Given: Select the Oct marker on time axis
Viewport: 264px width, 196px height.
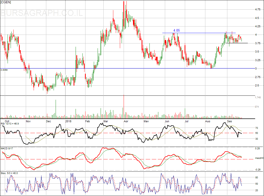Looking at the screenshot, I should point(7,121).
